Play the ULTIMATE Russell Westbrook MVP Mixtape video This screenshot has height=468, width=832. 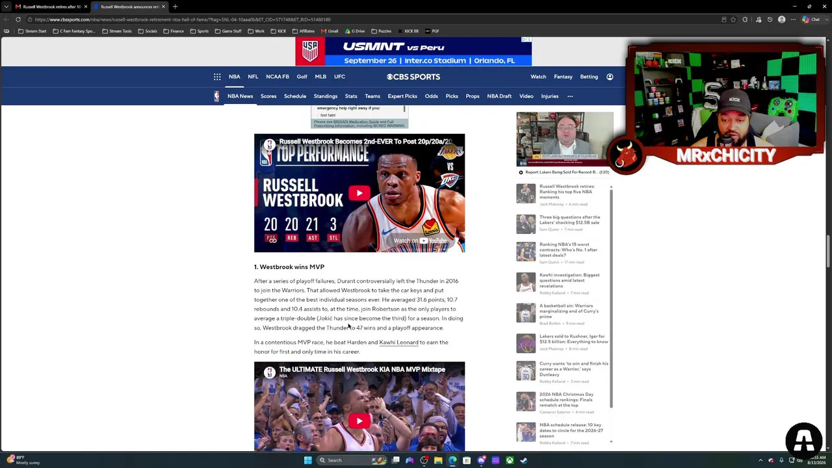pyautogui.click(x=359, y=421)
